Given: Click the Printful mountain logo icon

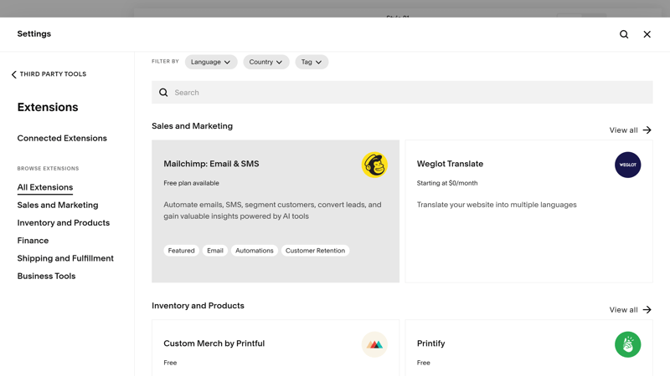Looking at the screenshot, I should tap(374, 344).
